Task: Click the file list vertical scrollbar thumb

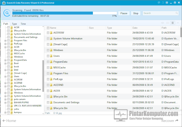Action: pyautogui.click(x=181, y=32)
